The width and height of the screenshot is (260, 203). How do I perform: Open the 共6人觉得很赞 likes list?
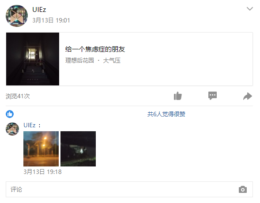coord(166,114)
